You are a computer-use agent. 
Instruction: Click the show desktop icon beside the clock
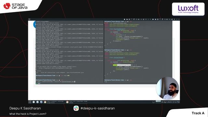(154, 102)
